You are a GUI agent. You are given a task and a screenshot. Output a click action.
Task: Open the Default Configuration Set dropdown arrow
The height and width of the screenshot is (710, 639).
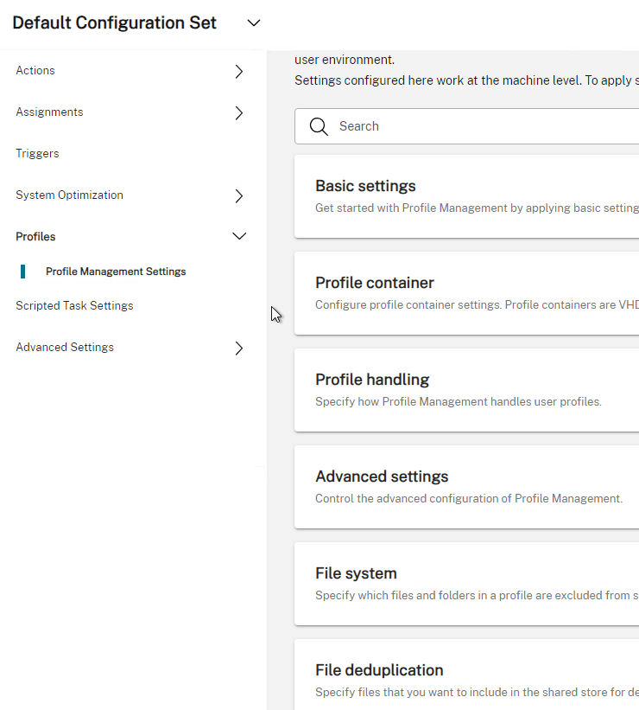[254, 22]
